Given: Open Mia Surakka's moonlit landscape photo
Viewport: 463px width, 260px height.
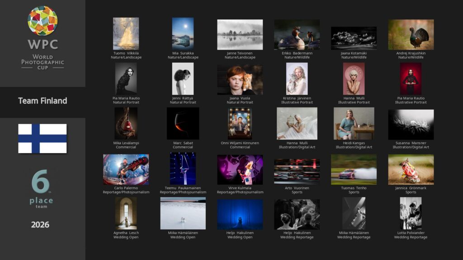Looking at the screenshot, I should pos(183,34).
